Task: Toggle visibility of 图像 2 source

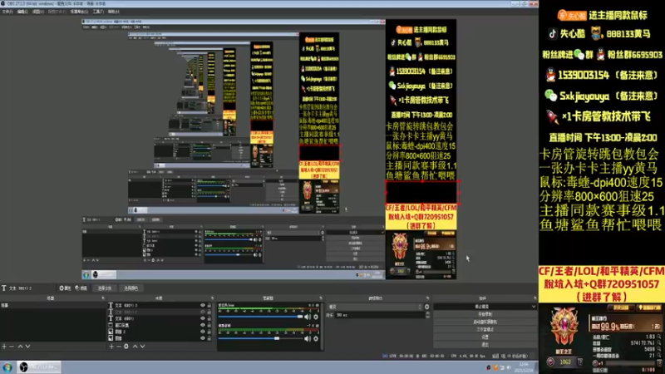Action: tap(203, 332)
